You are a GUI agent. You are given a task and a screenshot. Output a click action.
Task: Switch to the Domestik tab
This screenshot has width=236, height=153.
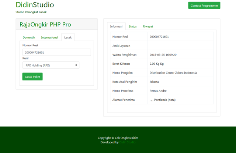(29, 38)
